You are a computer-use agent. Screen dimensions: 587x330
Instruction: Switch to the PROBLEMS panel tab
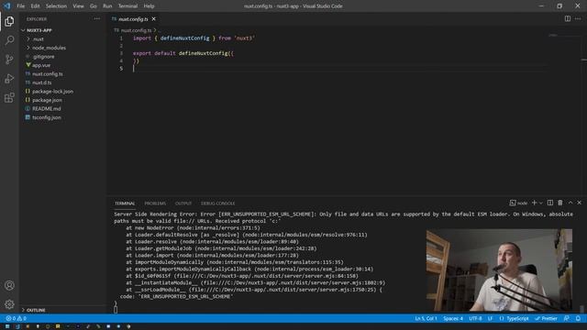155,203
